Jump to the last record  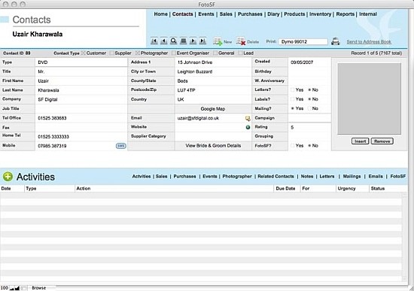[x=202, y=41]
